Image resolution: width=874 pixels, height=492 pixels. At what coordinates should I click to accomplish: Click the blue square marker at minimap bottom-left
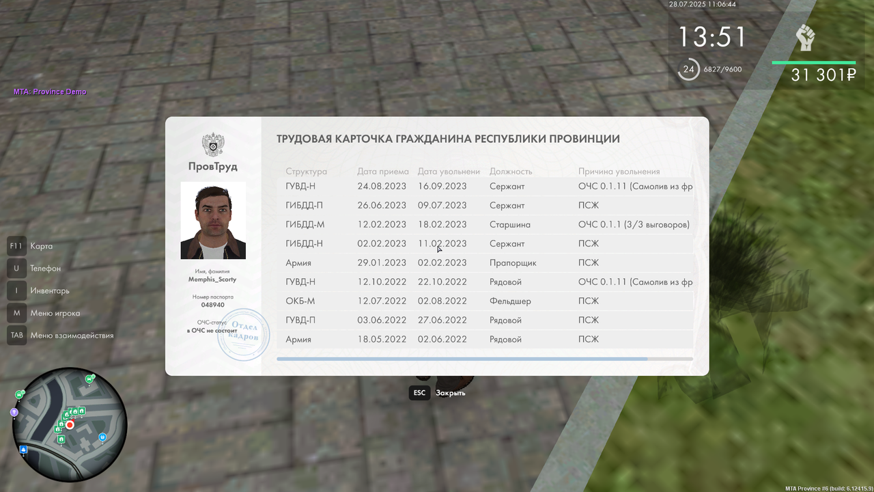point(24,450)
